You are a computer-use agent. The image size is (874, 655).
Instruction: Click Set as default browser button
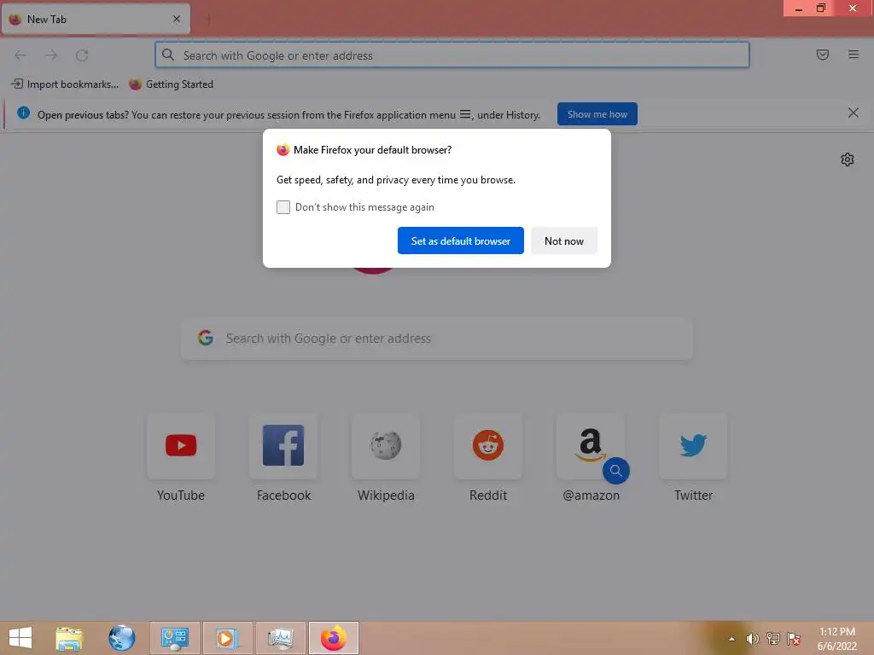(460, 241)
